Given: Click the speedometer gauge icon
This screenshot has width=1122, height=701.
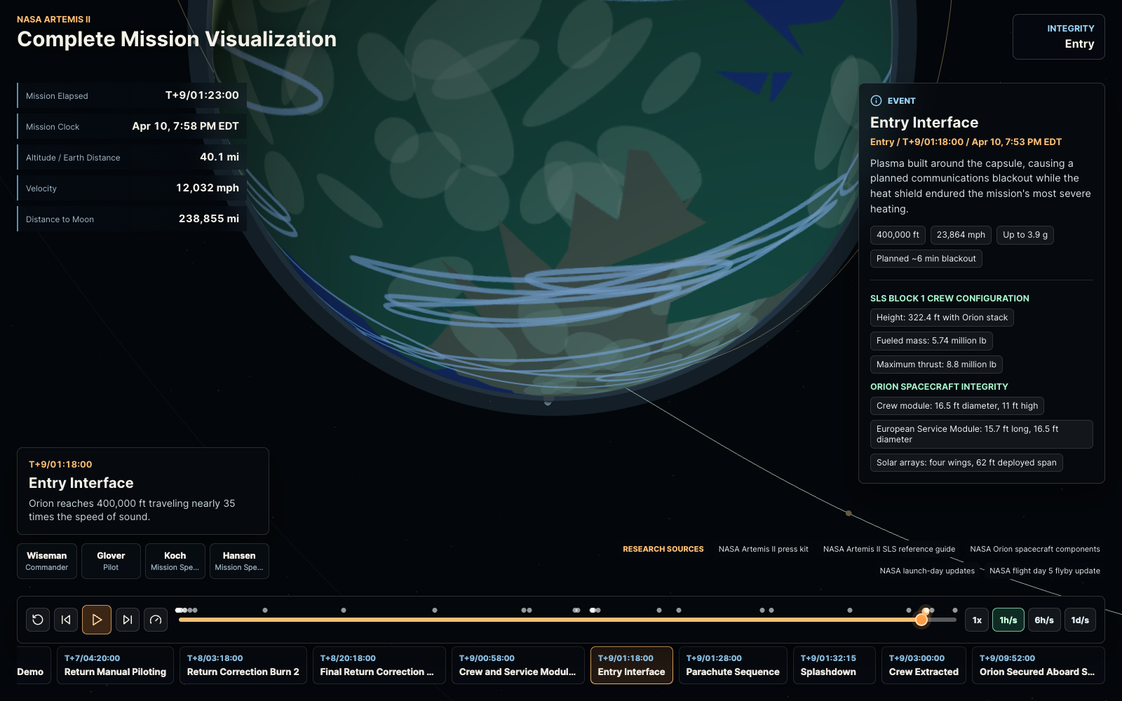Looking at the screenshot, I should point(156,620).
